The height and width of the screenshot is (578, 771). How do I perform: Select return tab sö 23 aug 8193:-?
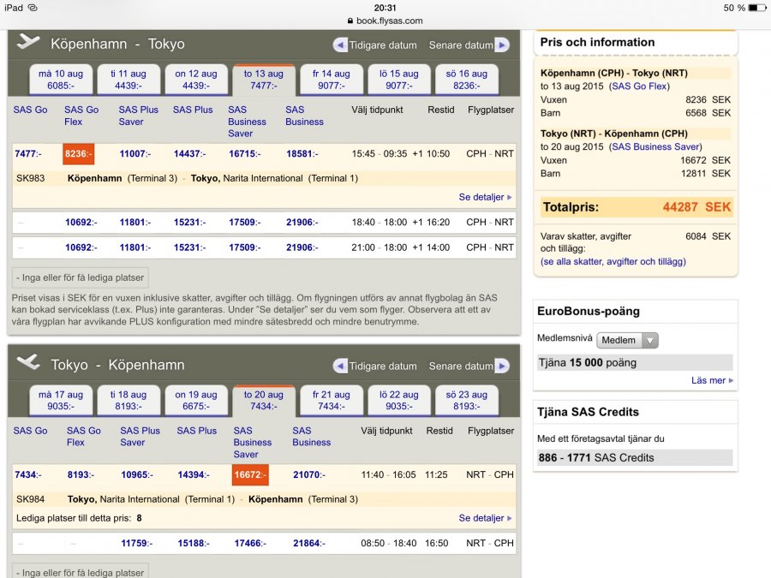point(467,401)
